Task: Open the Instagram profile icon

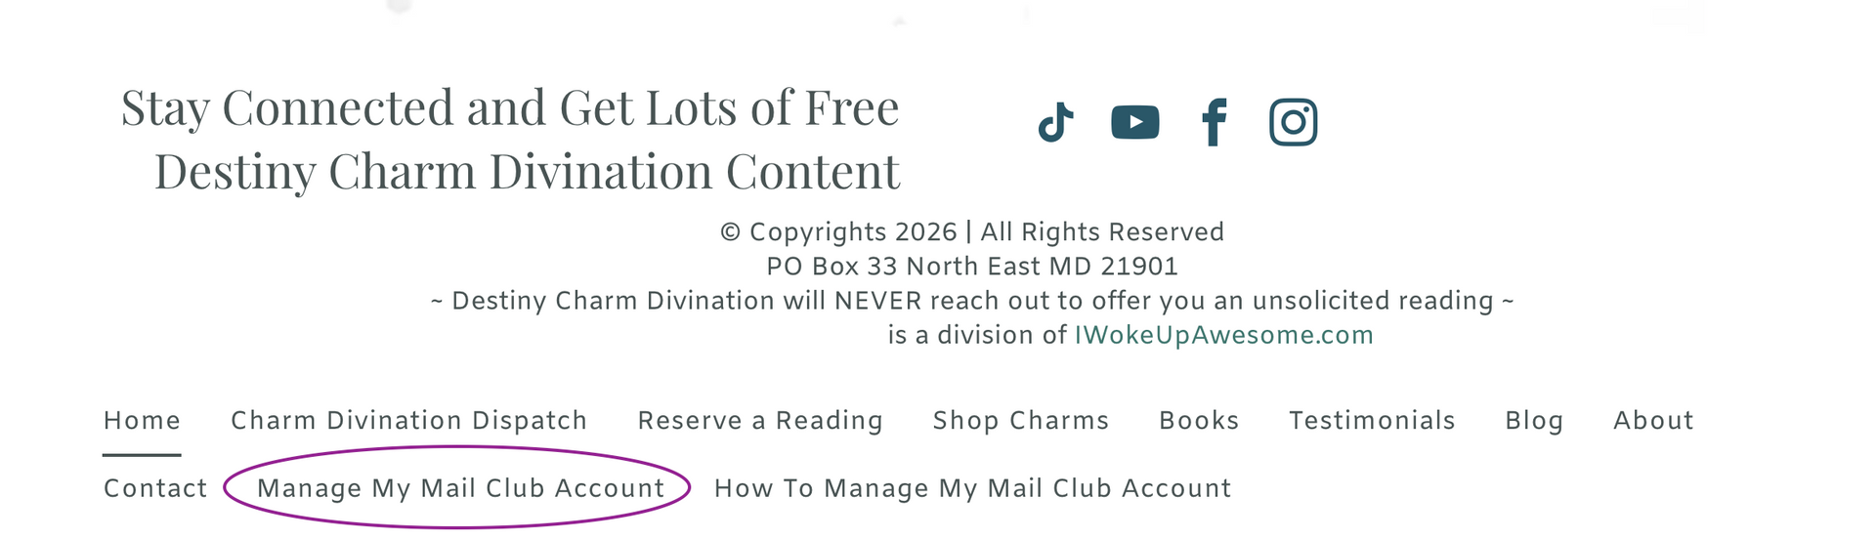Action: coord(1294,123)
